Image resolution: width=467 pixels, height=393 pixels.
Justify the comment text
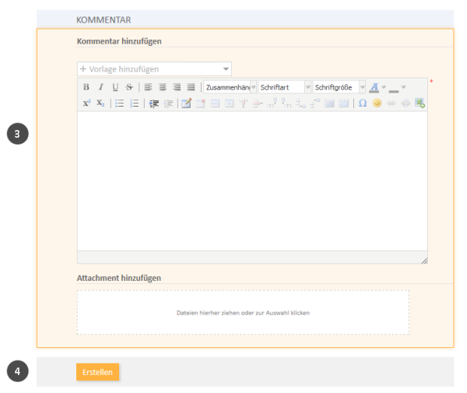(191, 87)
